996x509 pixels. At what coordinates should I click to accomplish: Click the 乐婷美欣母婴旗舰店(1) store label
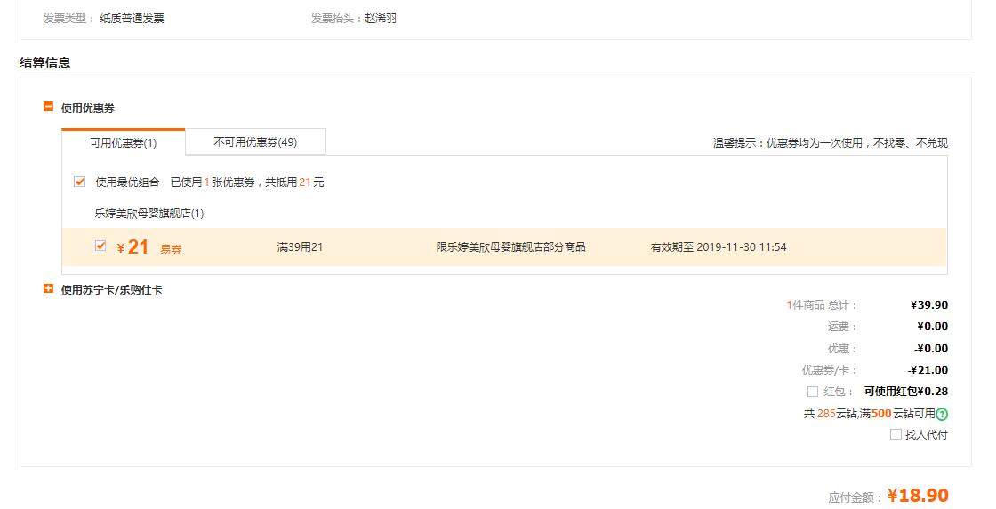coord(149,214)
